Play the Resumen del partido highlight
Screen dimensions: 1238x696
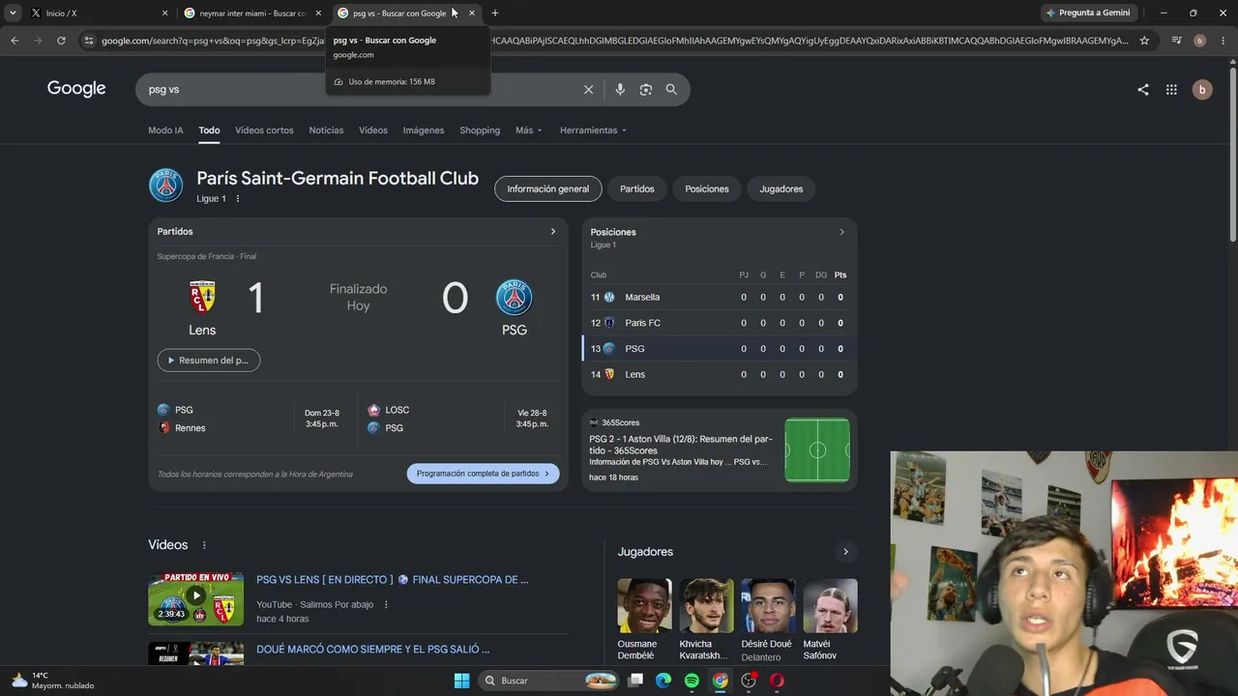coord(209,361)
